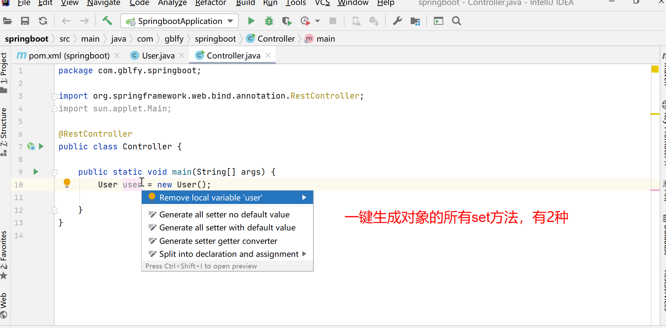Select Remove local variable 'user' action

tap(227, 198)
